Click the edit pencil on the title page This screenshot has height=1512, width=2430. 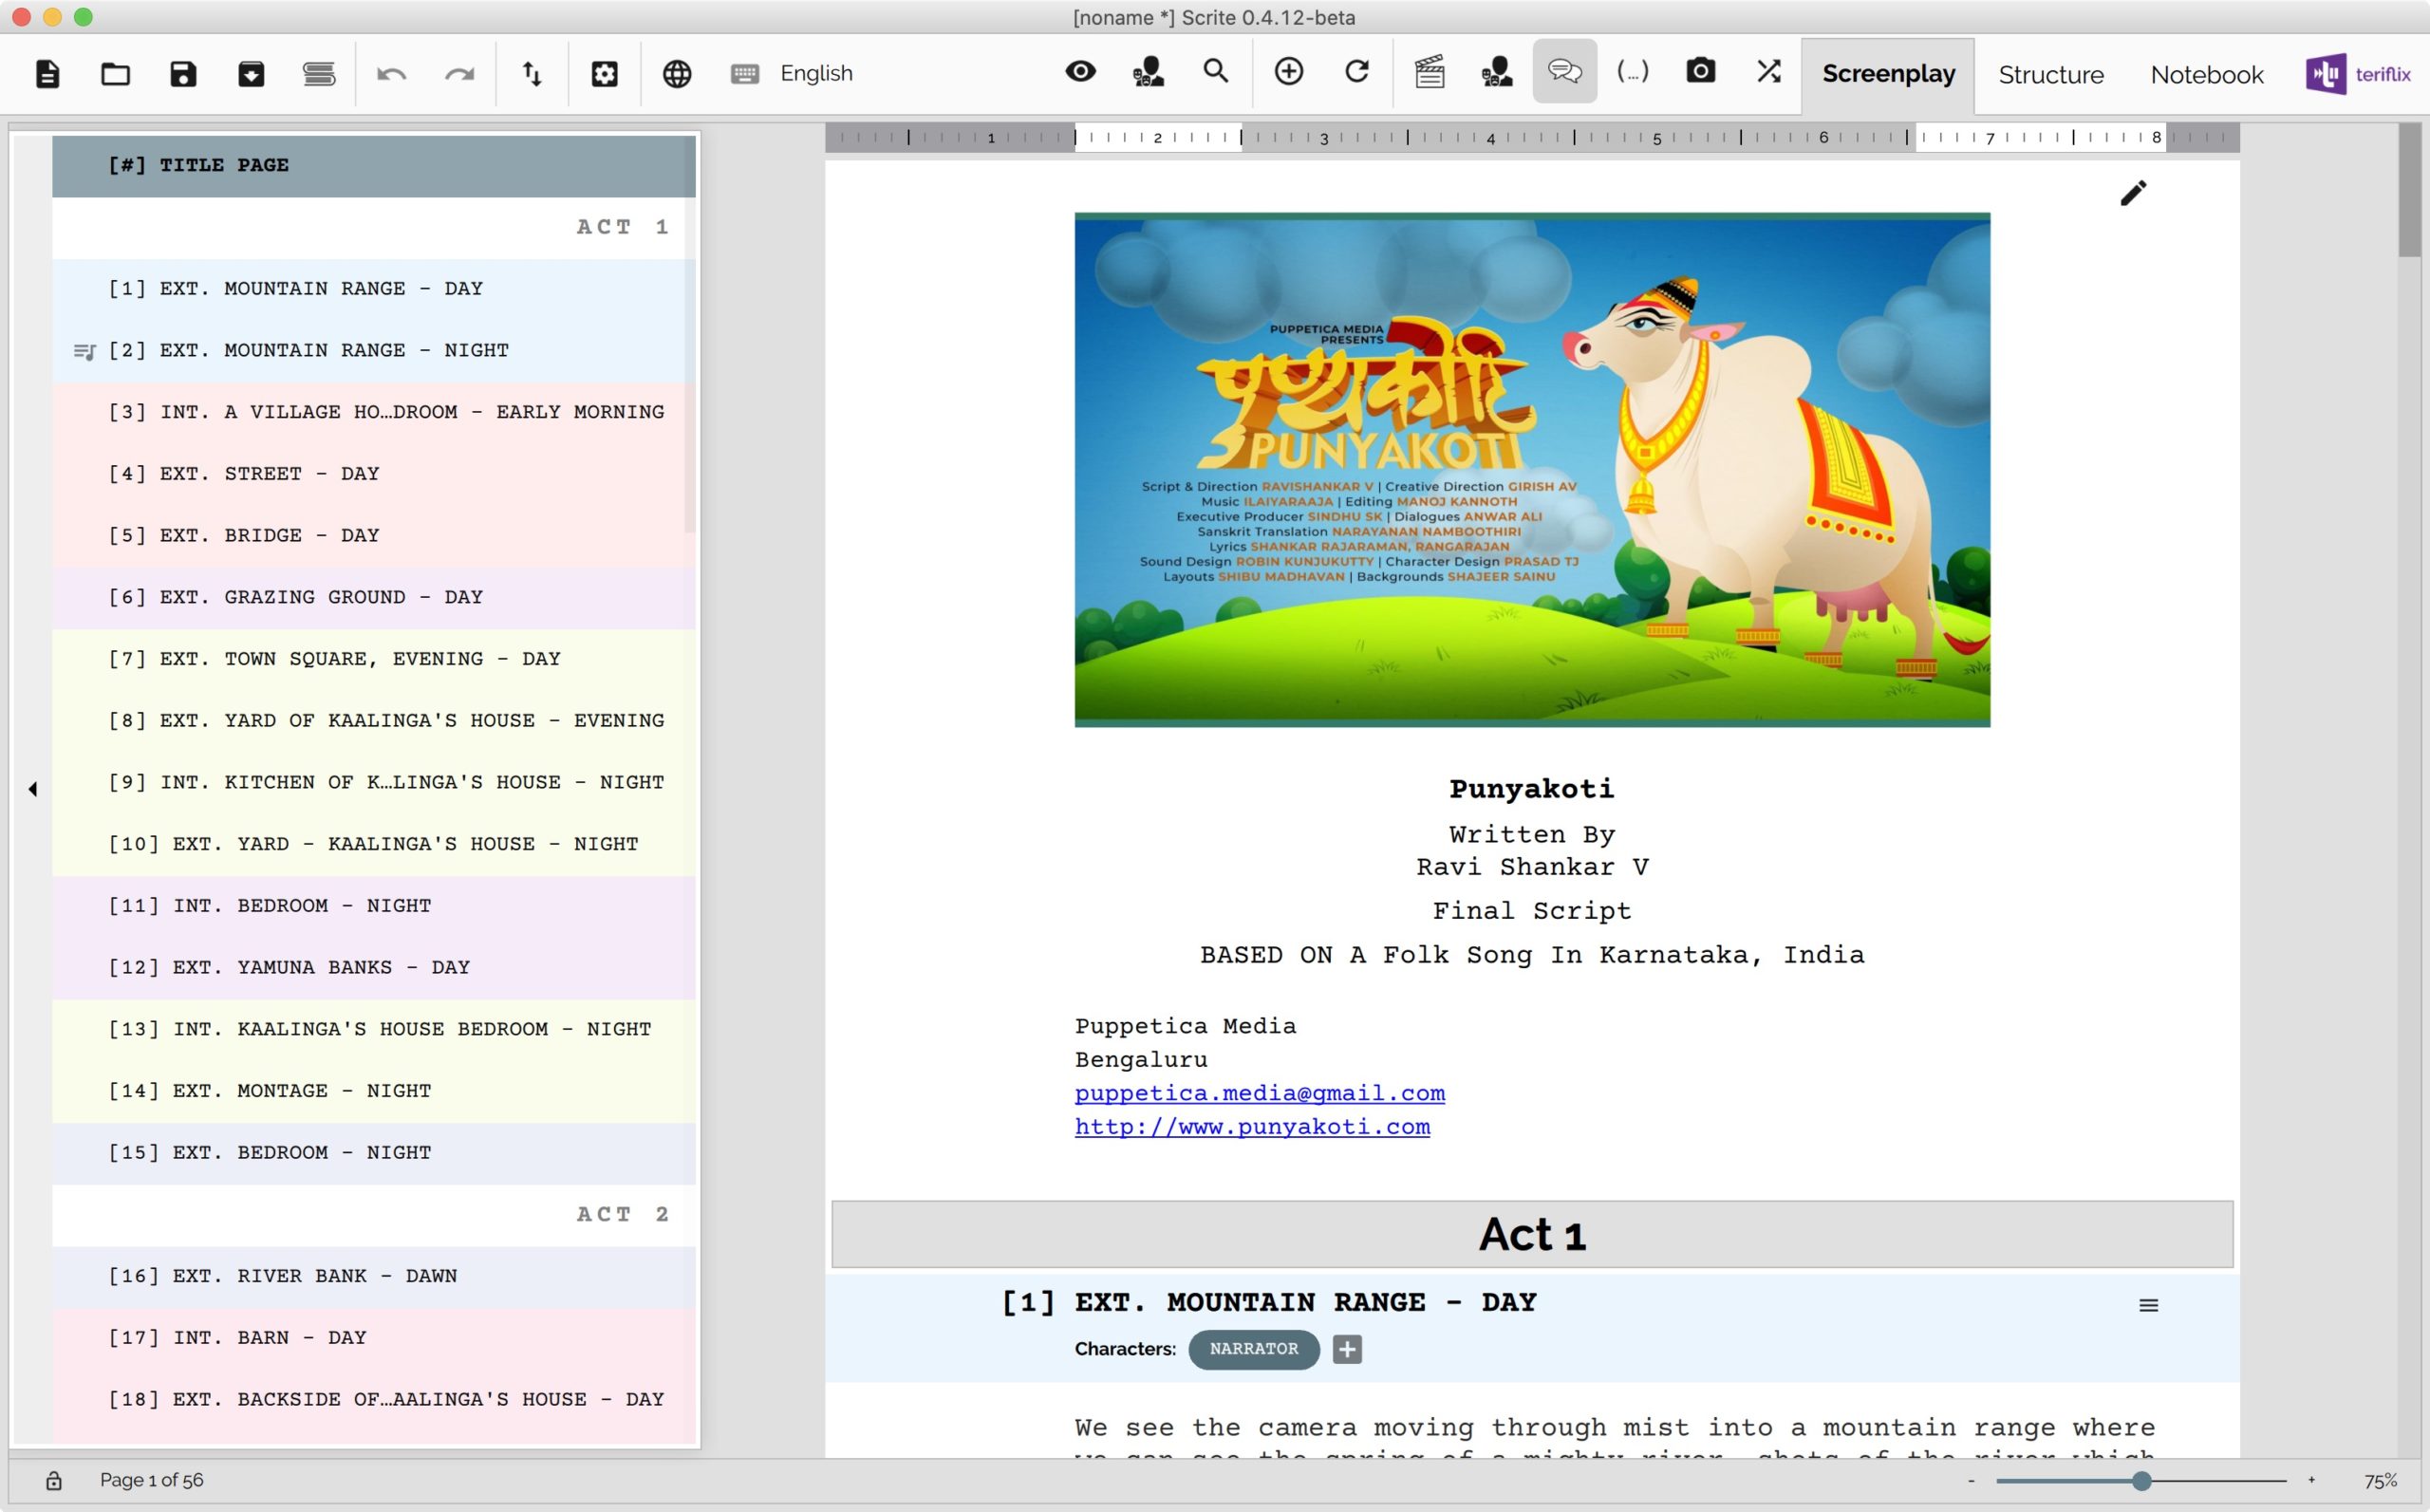(2132, 193)
